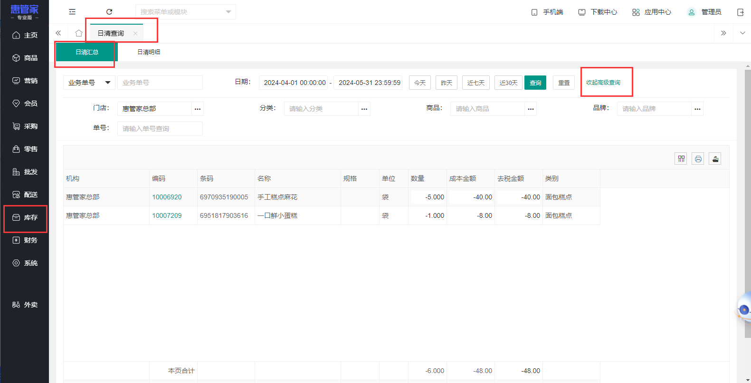Open product code 10007209 link
The width and height of the screenshot is (751, 383).
click(167, 215)
